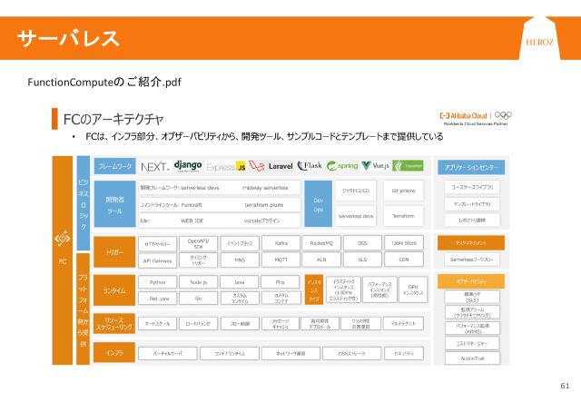
Task: Click the FCのアーキテクチャ heading
Action: point(113,119)
